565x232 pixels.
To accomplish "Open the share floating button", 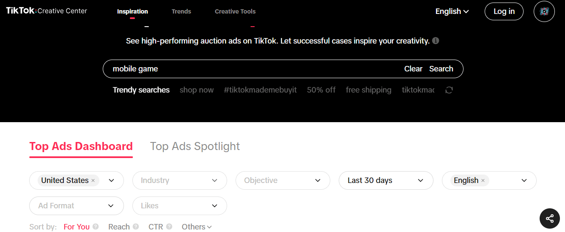I will tap(549, 218).
